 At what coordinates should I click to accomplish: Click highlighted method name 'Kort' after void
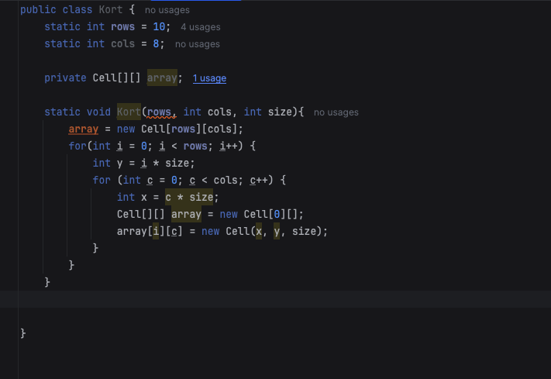[x=129, y=112]
